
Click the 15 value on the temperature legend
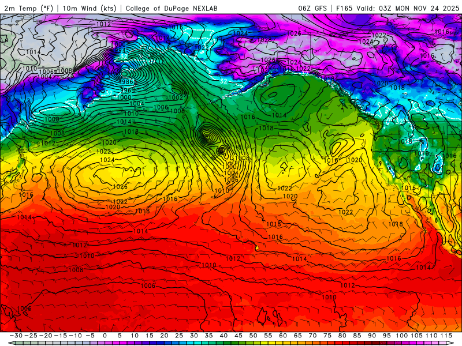150,336
